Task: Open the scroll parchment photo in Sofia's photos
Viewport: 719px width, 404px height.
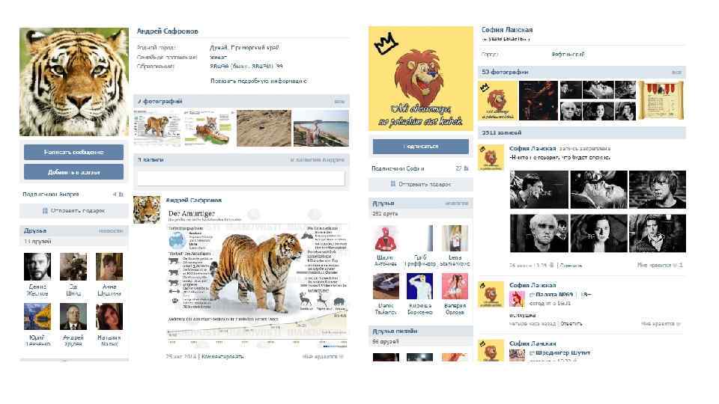Action: pos(661,100)
